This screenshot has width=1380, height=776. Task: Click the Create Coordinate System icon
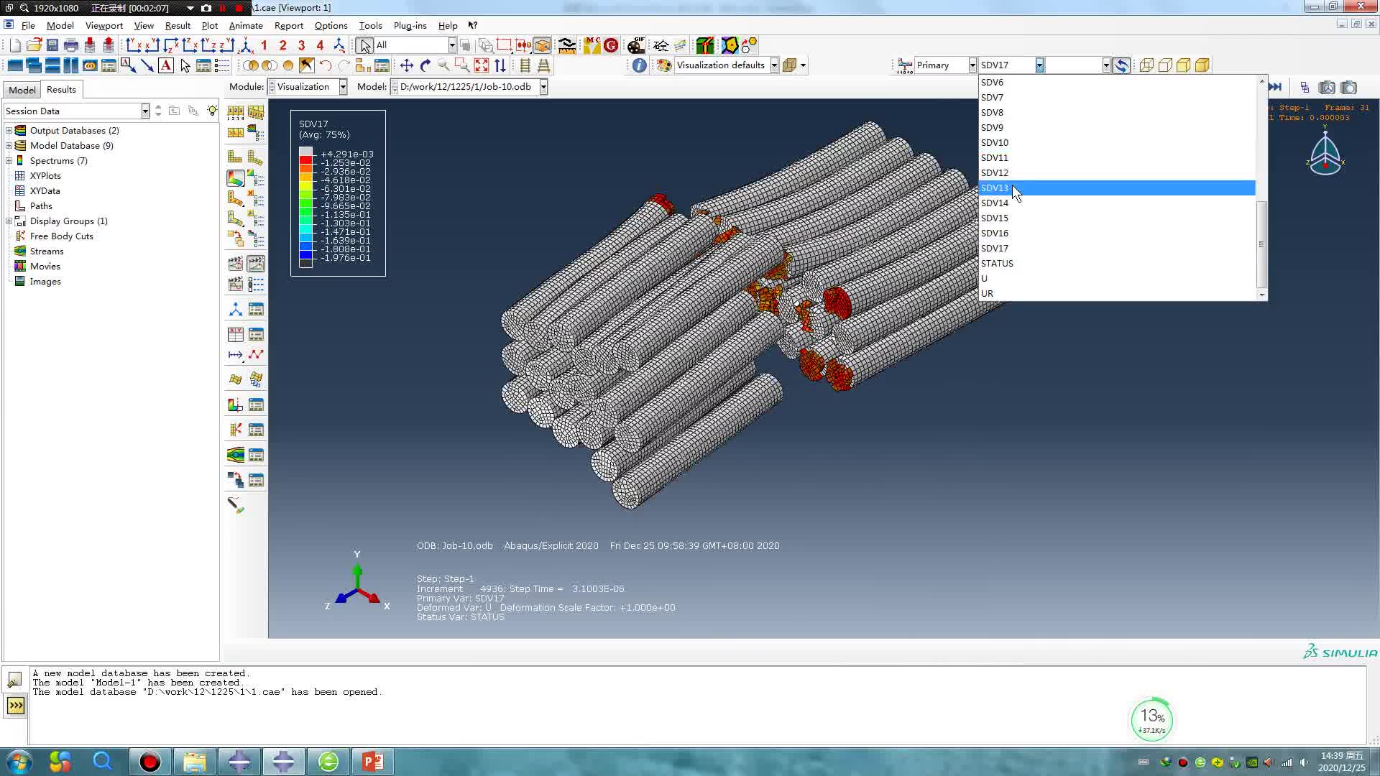pos(235,310)
